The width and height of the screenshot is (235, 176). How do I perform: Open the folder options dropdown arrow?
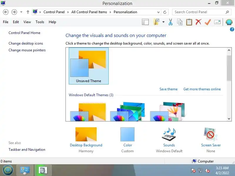[x=163, y=22]
